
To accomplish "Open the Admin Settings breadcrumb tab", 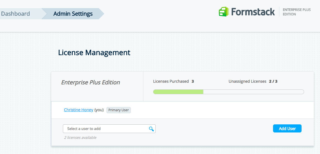I will click(x=73, y=14).
